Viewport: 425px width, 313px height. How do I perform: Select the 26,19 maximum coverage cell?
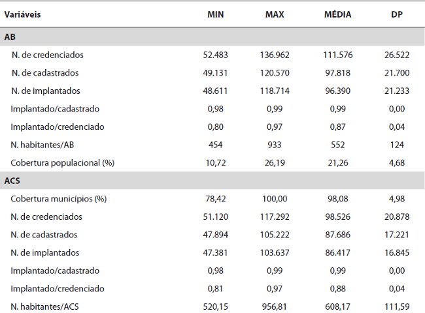[275, 162]
